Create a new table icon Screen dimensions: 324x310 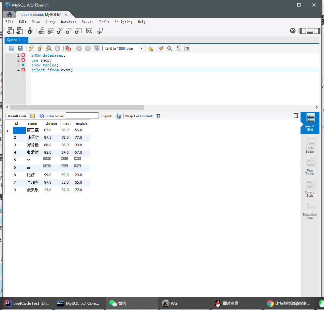(x=51, y=31)
